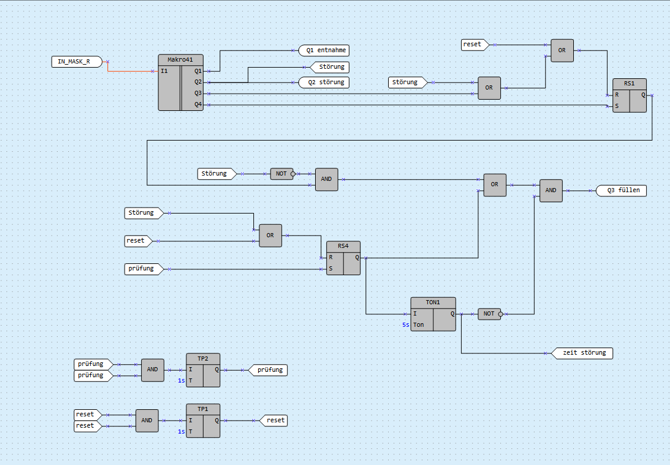Click the 5s time value on TON1
The image size is (670, 465).
tap(405, 325)
